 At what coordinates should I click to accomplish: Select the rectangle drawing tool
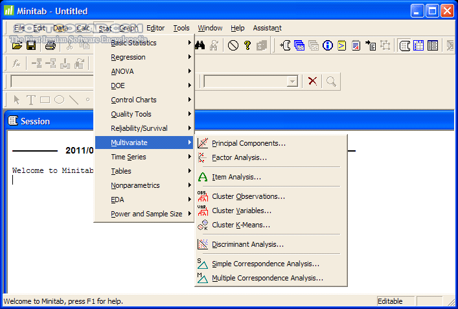(x=45, y=100)
